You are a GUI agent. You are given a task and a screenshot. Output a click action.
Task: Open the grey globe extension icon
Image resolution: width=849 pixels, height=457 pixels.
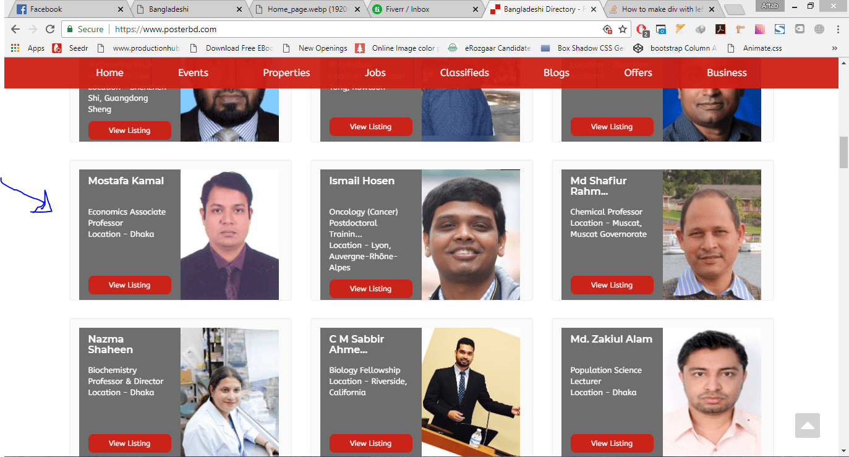click(x=819, y=29)
